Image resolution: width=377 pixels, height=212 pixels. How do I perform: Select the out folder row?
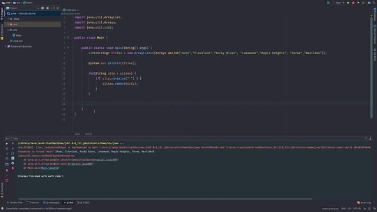pos(32,24)
